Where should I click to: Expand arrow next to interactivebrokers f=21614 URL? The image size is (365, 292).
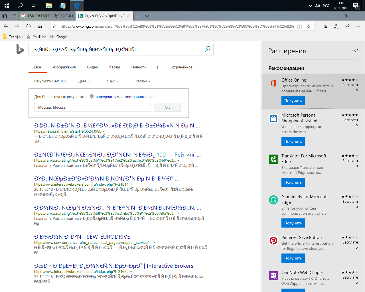click(131, 184)
